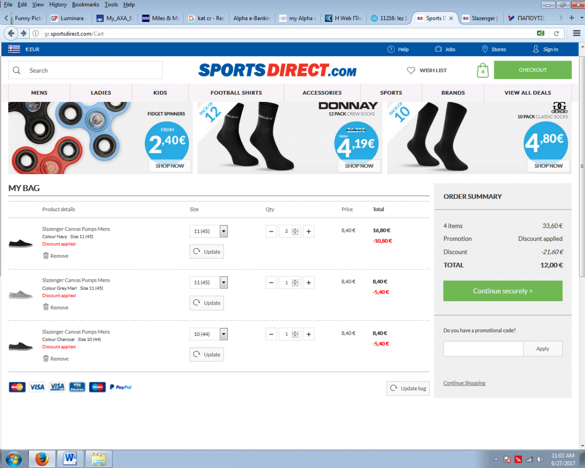This screenshot has height=468, width=585.
Task: Click the search magnifier icon
Action: tap(17, 70)
